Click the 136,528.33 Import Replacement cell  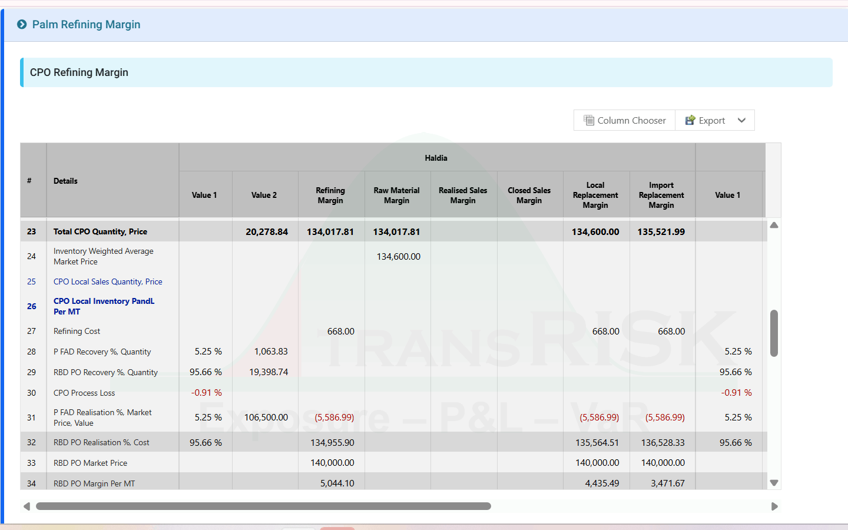click(x=663, y=442)
